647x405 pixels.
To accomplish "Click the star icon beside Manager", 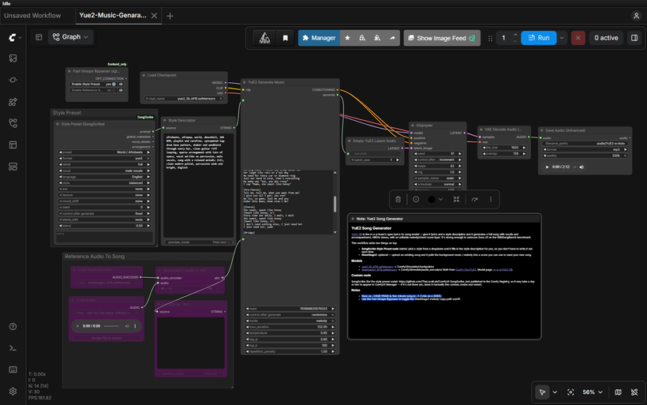I will click(x=347, y=38).
